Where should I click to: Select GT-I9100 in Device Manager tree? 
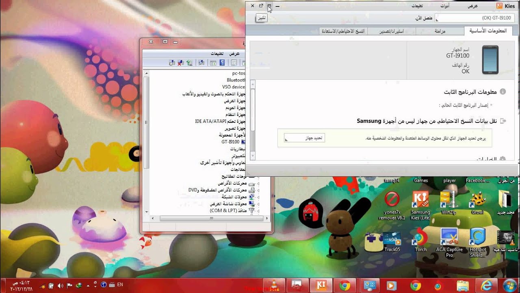pos(230,142)
